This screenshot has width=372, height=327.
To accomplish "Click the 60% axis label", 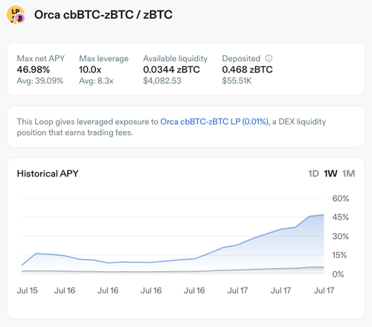I will pyautogui.click(x=341, y=198).
